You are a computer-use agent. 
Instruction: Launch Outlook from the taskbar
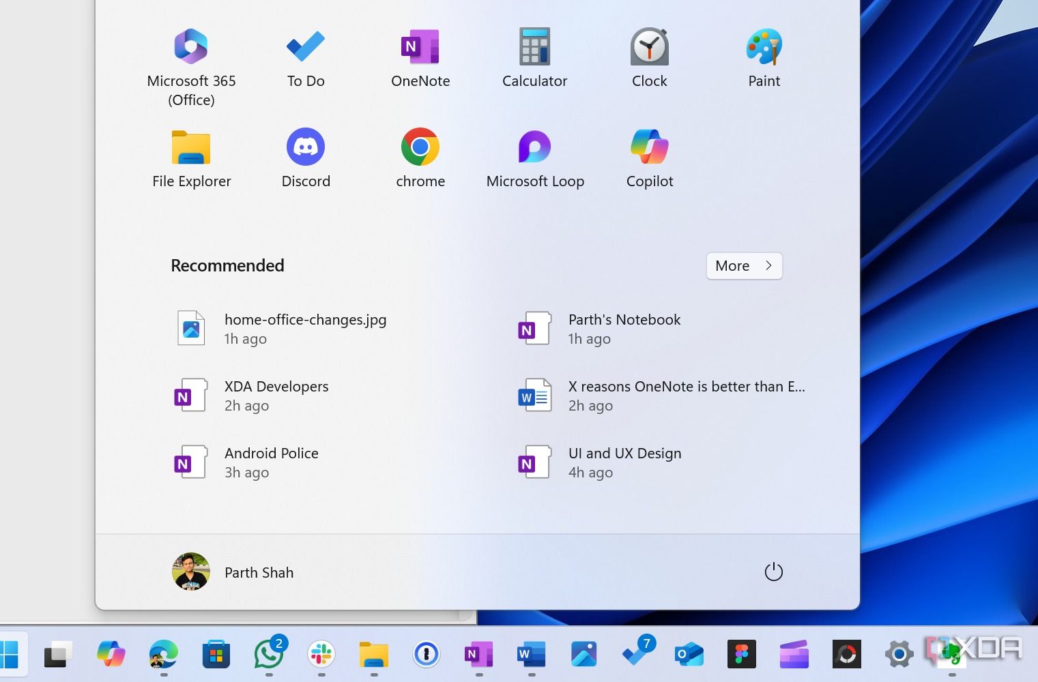pyautogui.click(x=689, y=655)
